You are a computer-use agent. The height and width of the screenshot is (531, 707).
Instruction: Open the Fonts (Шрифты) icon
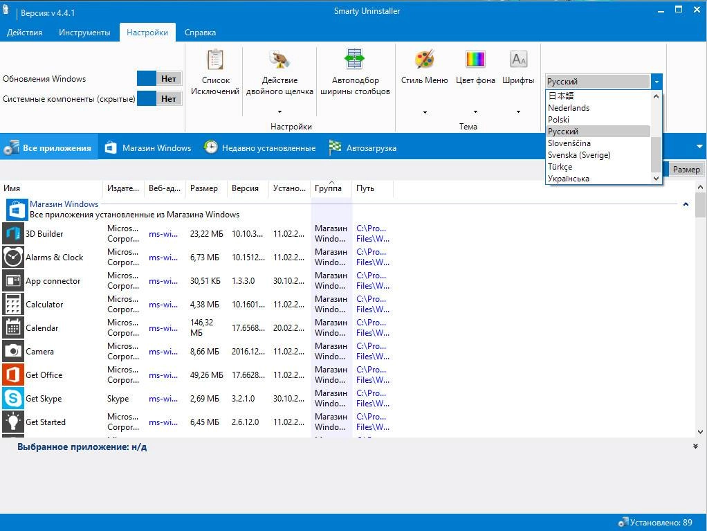tap(518, 59)
